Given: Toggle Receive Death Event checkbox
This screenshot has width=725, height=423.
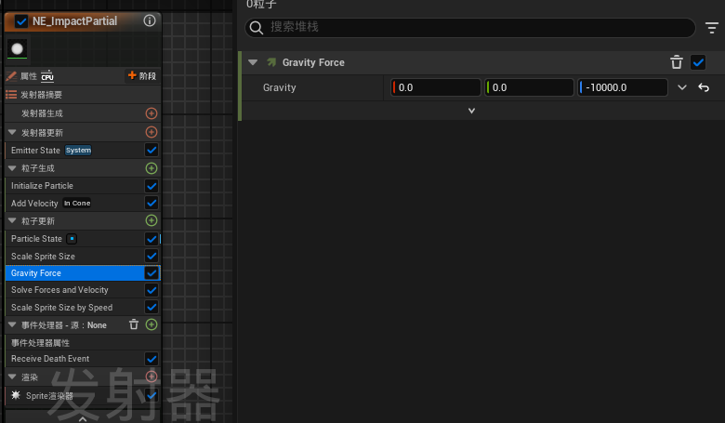Looking at the screenshot, I should tap(152, 359).
